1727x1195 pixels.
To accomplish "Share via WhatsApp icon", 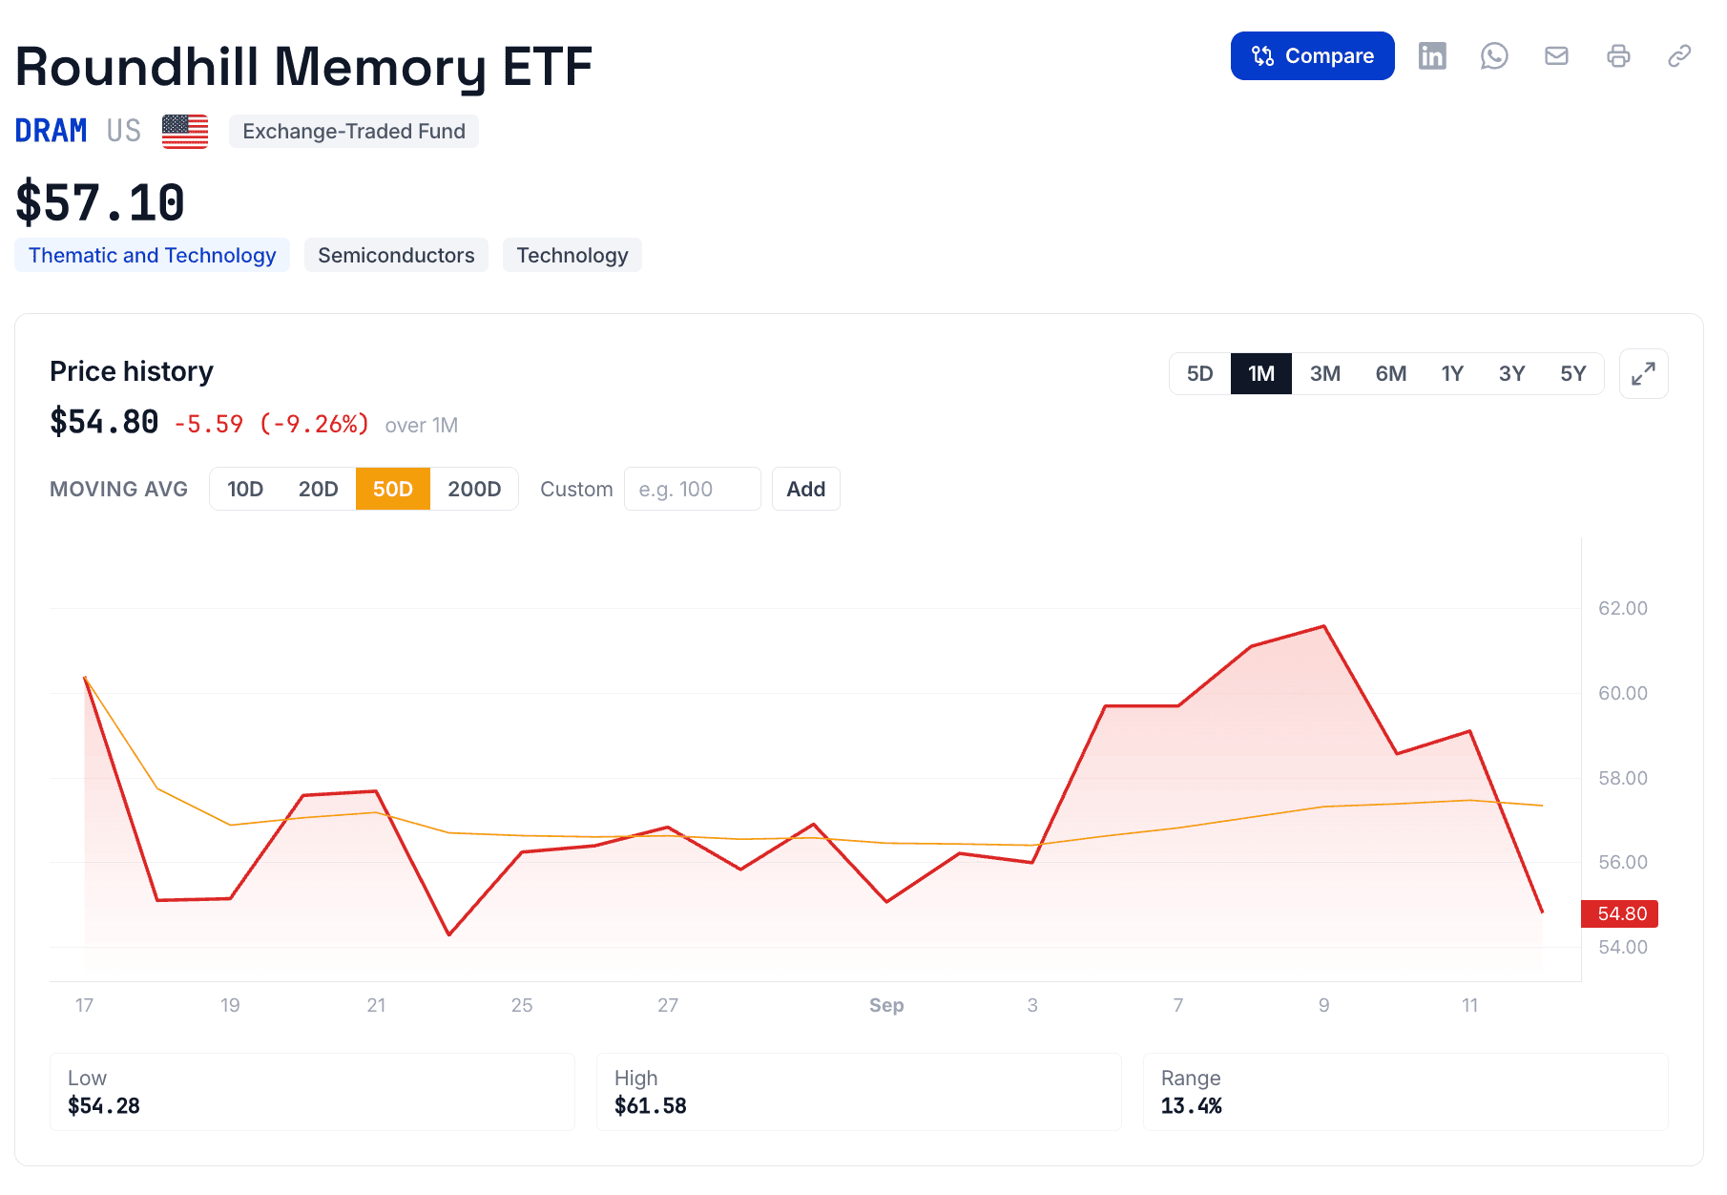I will 1494,56.
